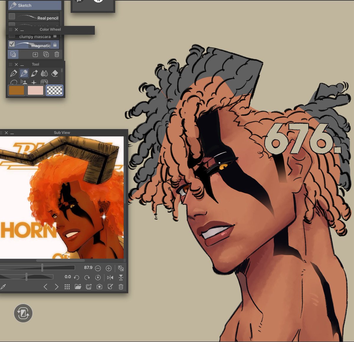
Task: Check the Real pencil checkbox
Action: click(x=12, y=16)
